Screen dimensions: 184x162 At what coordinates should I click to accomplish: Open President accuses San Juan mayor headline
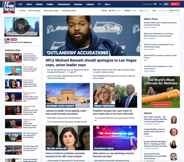point(113,112)
